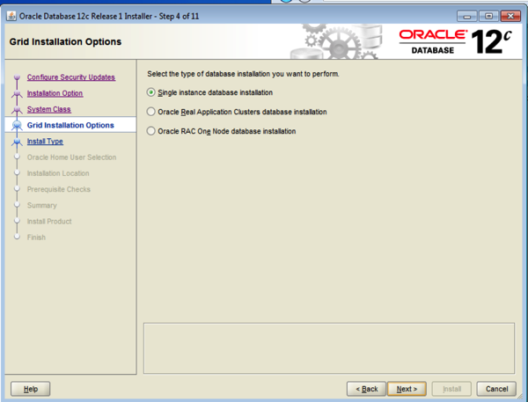Screen dimensions: 528x402
Task: Click the System Class step marker
Action: [17, 109]
